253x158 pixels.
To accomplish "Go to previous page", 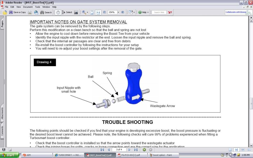I will pos(109,150).
